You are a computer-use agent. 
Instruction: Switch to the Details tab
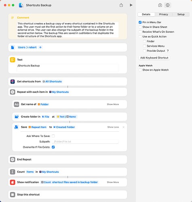[x=146, y=15]
